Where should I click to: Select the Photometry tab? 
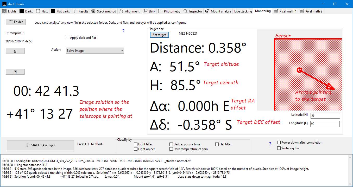[169, 11]
